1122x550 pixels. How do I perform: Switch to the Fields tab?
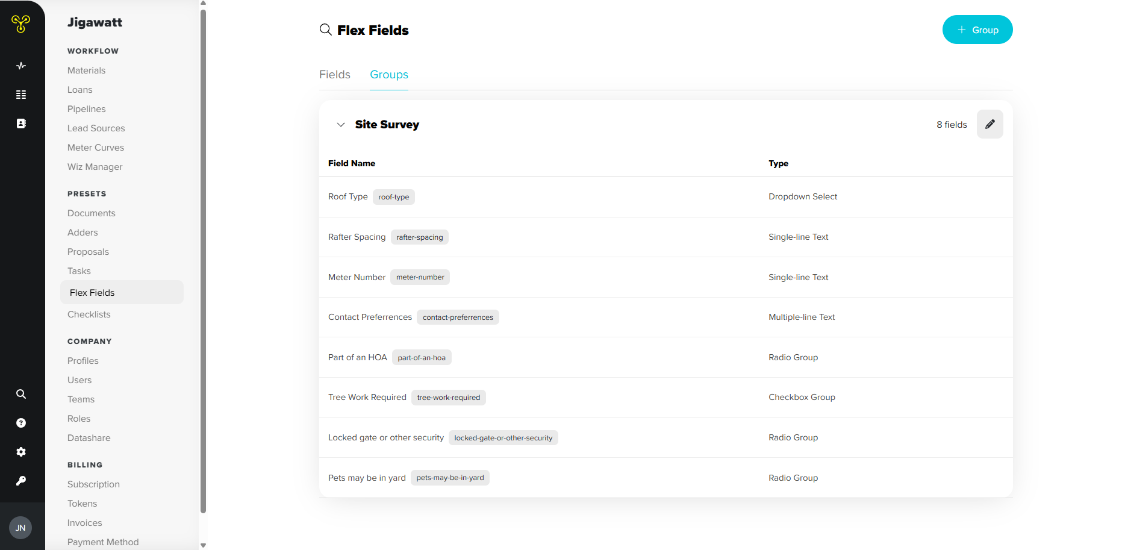pos(335,75)
